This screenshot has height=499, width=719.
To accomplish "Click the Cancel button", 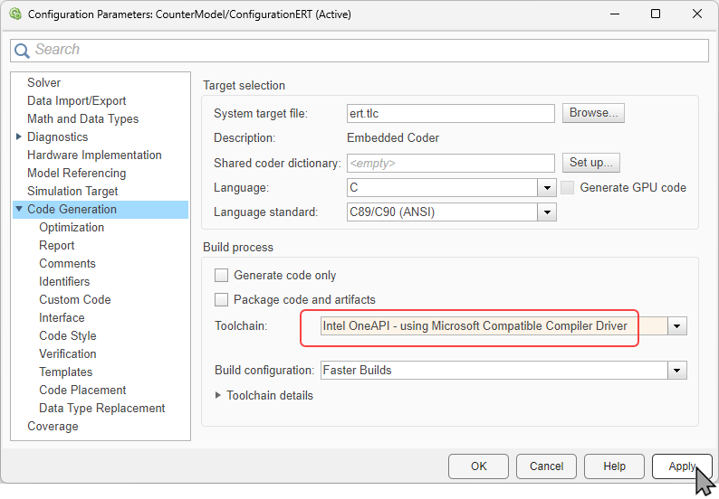I will (546, 466).
